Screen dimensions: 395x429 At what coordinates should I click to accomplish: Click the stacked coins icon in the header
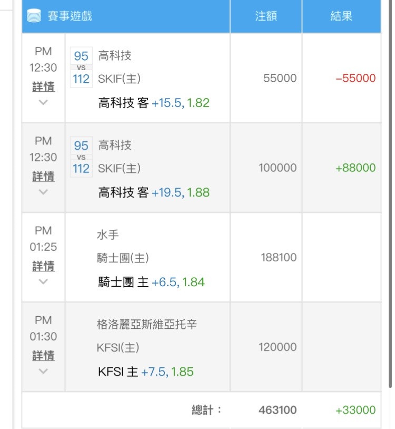34,16
